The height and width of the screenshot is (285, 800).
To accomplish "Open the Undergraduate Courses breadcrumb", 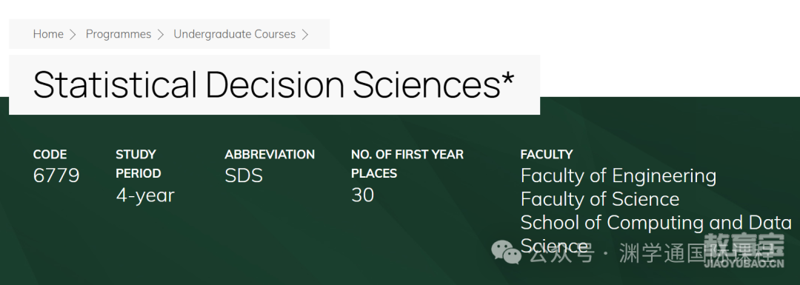I will [x=234, y=34].
